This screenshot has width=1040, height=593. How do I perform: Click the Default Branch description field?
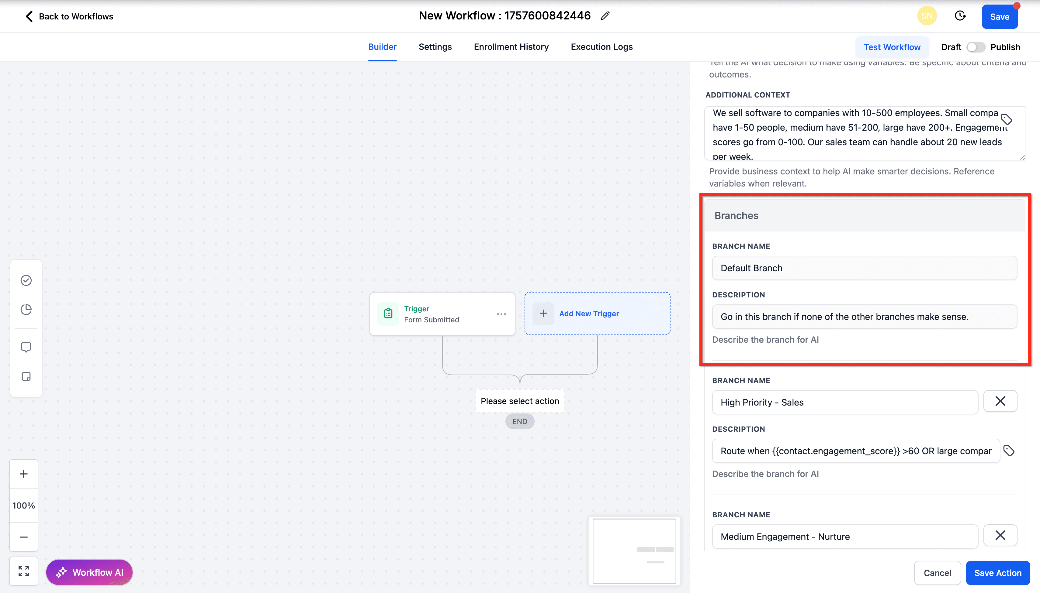pos(864,317)
